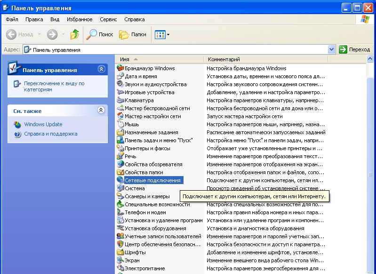Open the Брандмауэр Windows icon
376x274 pixels.
[x=120, y=68]
